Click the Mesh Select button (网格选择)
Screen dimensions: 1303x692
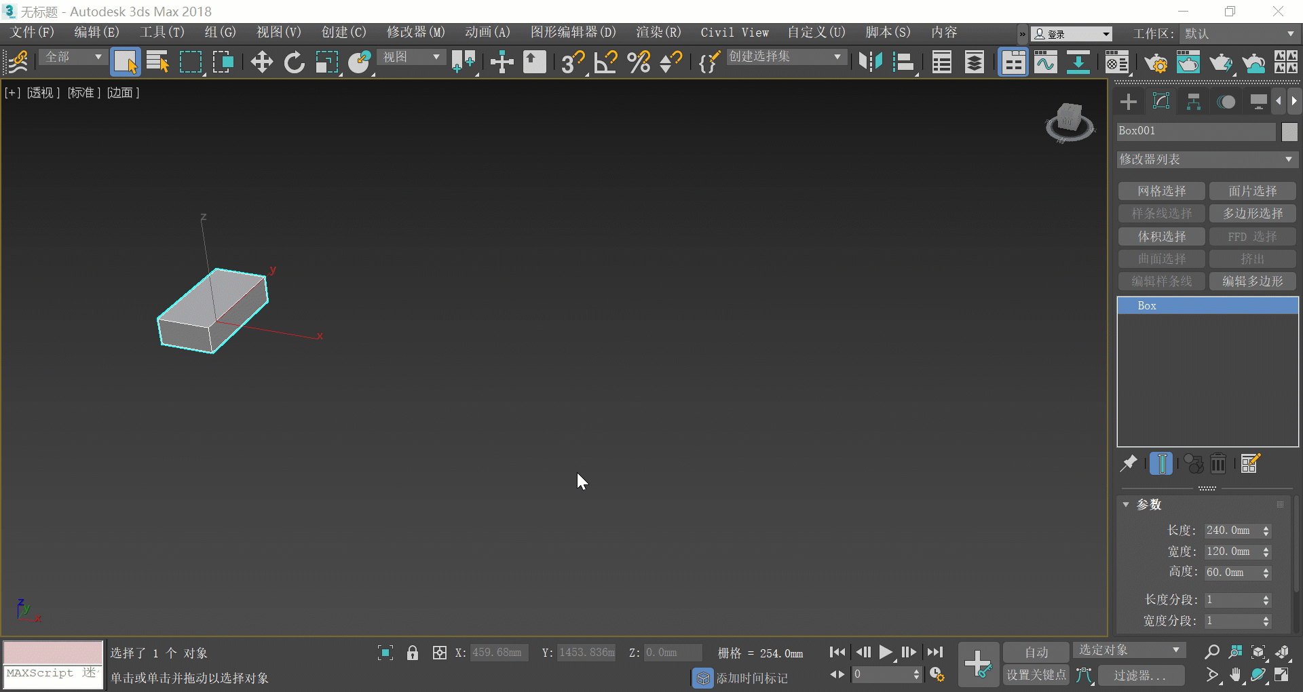point(1162,191)
